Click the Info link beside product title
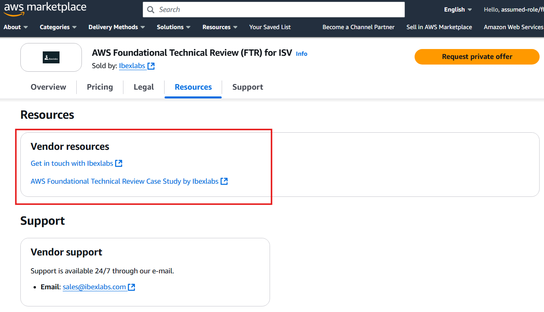544x312 pixels. 302,54
